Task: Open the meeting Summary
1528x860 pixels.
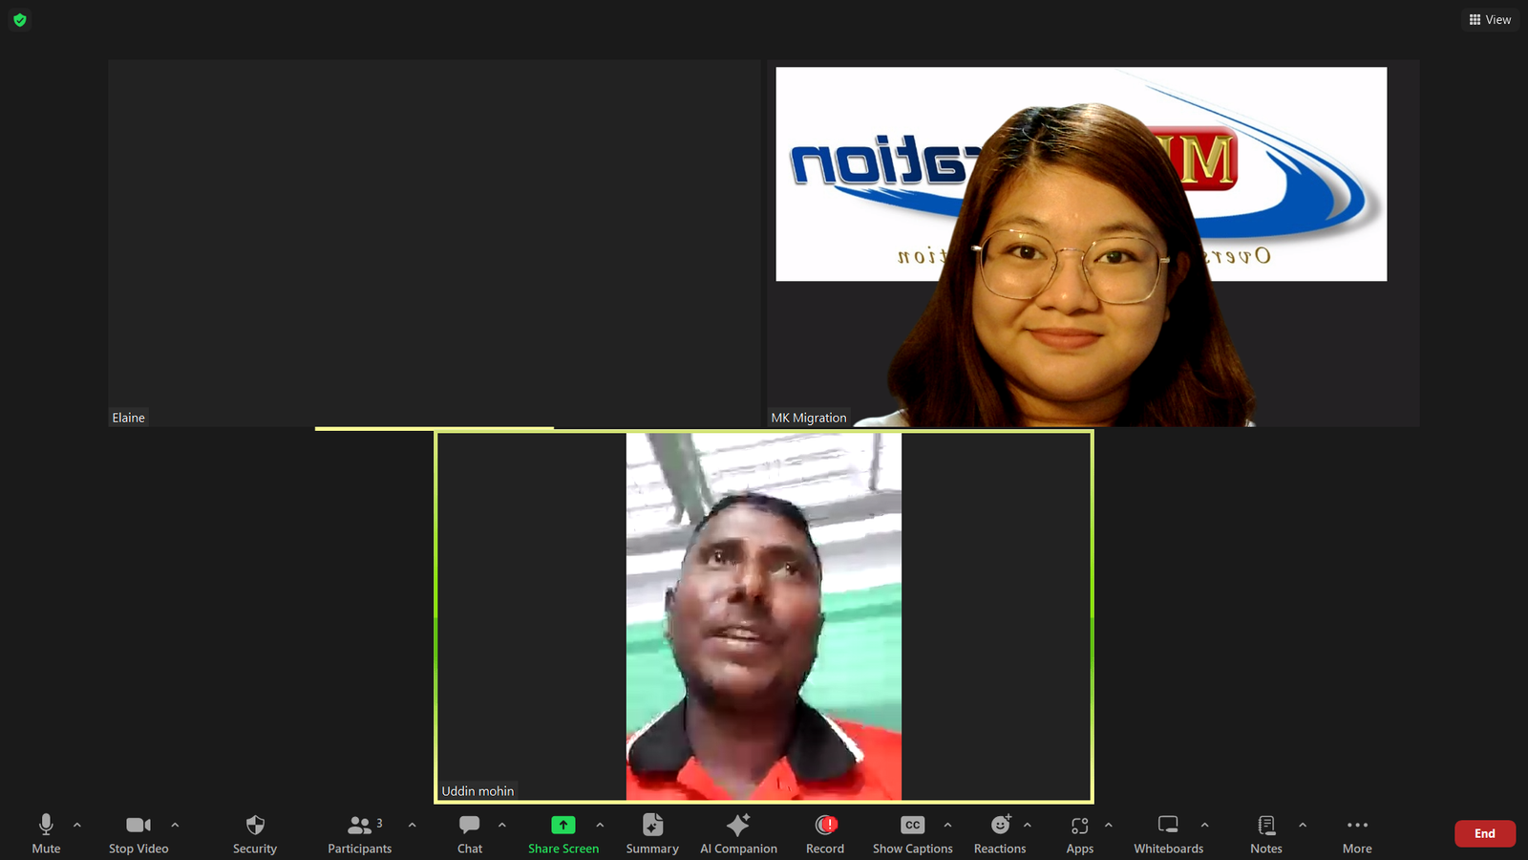Action: click(x=652, y=833)
